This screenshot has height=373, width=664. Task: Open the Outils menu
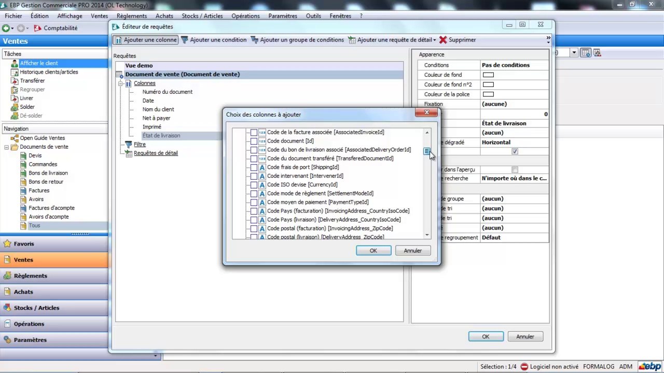coord(313,16)
